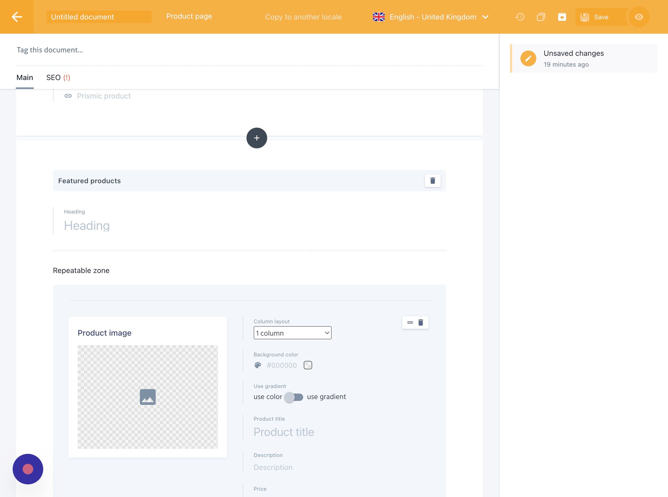Click the Product image placeholder

tap(148, 397)
